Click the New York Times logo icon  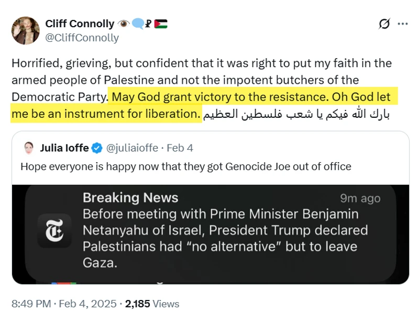pos(54,230)
